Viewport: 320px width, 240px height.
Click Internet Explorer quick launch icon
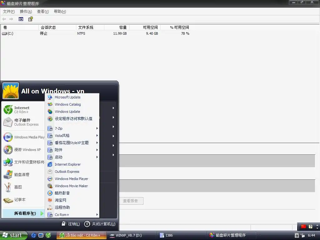tap(33, 235)
